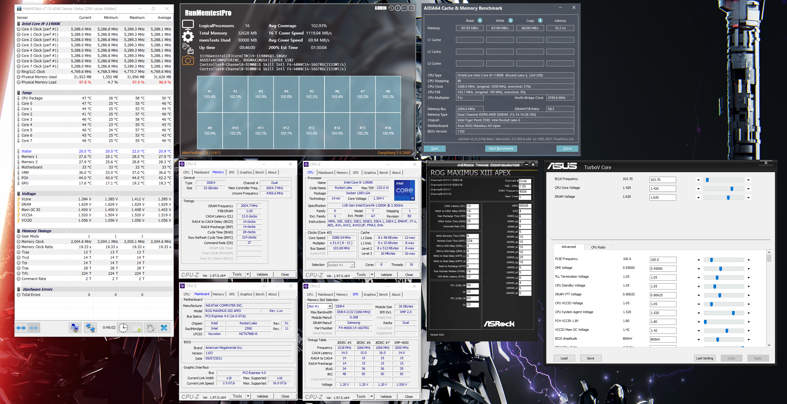
Task: Select SPD tab in CPU-Z Memory window
Action: [x=232, y=172]
